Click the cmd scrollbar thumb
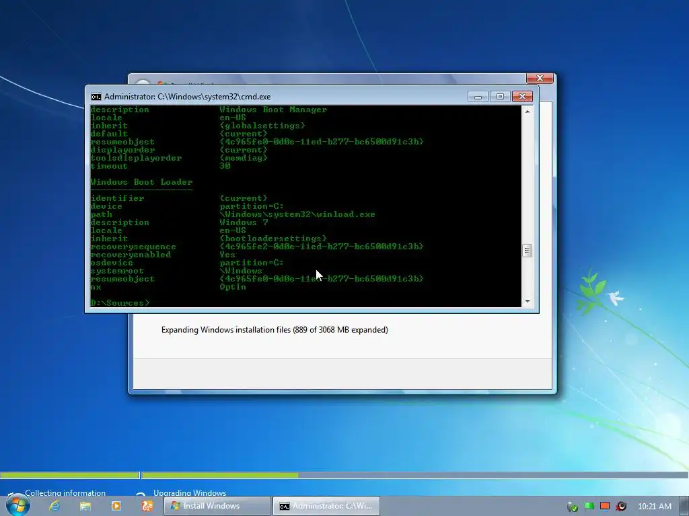This screenshot has width=689, height=516. click(528, 251)
